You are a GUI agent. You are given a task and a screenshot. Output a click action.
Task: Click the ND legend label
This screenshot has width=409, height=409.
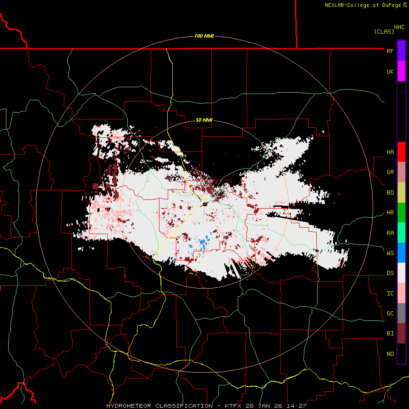click(x=390, y=354)
